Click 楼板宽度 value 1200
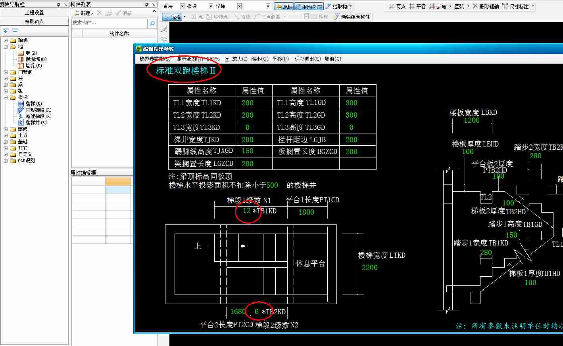 pos(472,120)
